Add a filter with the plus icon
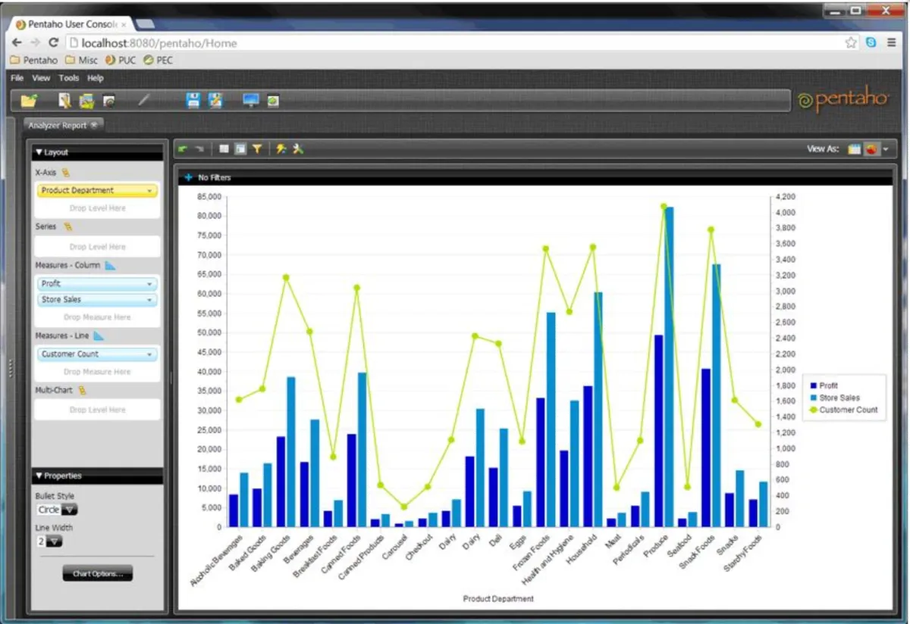Viewport: 910px width, 624px height. (x=189, y=177)
